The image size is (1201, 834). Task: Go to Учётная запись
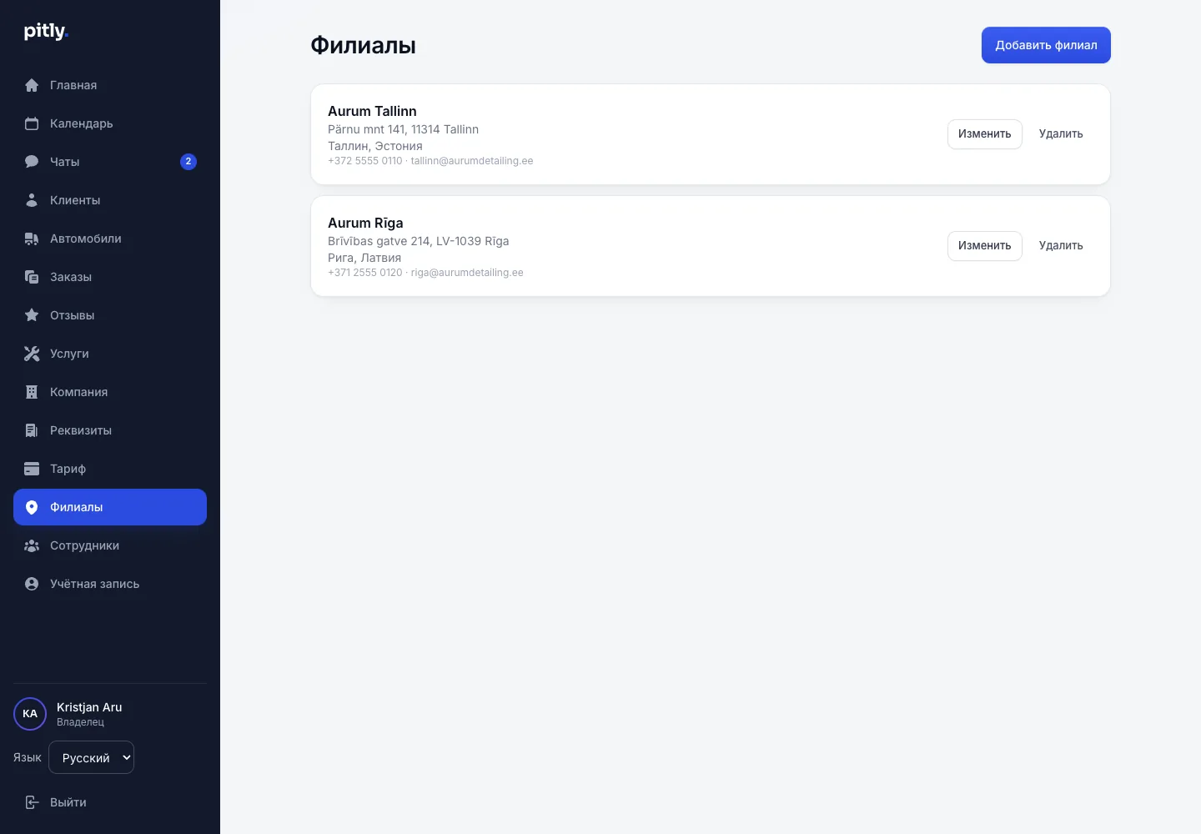pyautogui.click(x=110, y=584)
